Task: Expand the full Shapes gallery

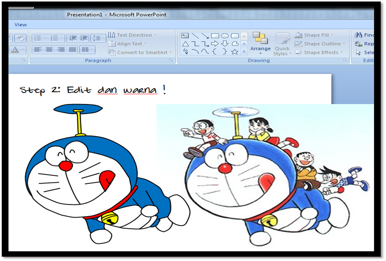Action: click(244, 51)
